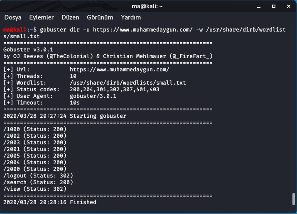Open the Görünüm menu
The height and width of the screenshot is (214, 297).
click(x=100, y=17)
